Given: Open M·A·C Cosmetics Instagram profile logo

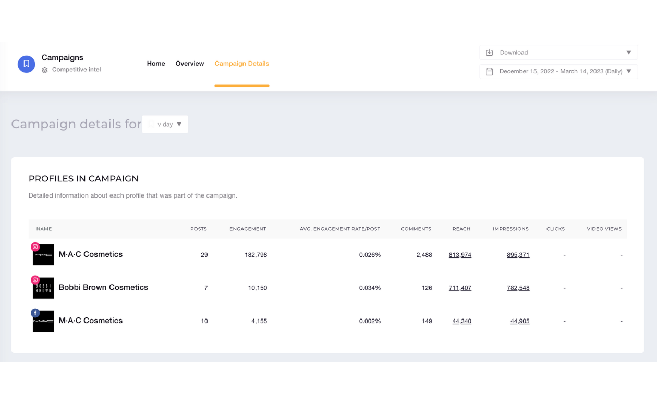Looking at the screenshot, I should [44, 255].
